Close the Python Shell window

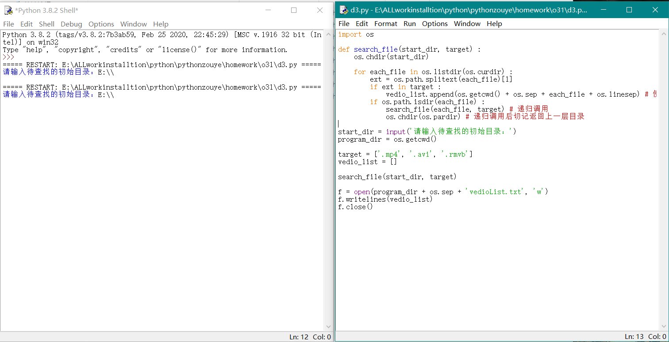[320, 10]
